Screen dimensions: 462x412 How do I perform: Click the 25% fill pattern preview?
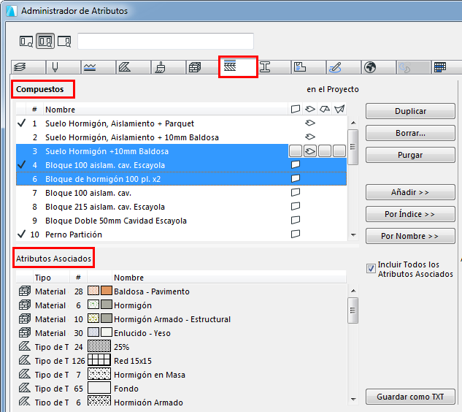coord(99,346)
